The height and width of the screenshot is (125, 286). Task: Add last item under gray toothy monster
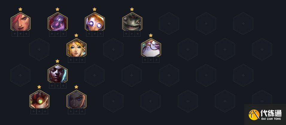click(138, 34)
